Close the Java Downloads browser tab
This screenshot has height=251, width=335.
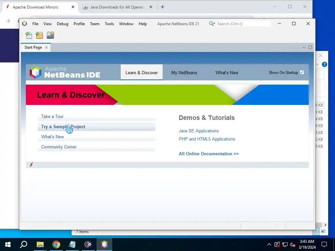[150, 7]
